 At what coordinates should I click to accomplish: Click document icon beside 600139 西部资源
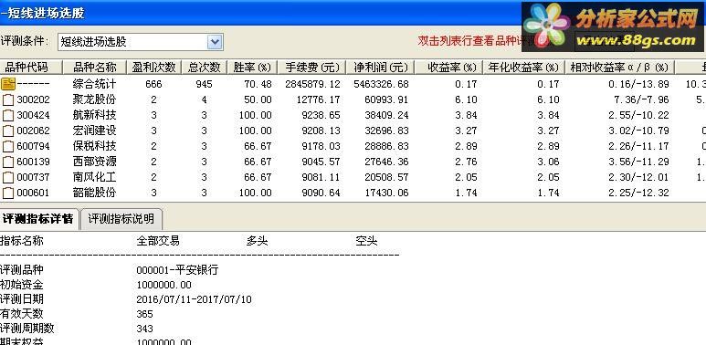pyautogui.click(x=8, y=162)
